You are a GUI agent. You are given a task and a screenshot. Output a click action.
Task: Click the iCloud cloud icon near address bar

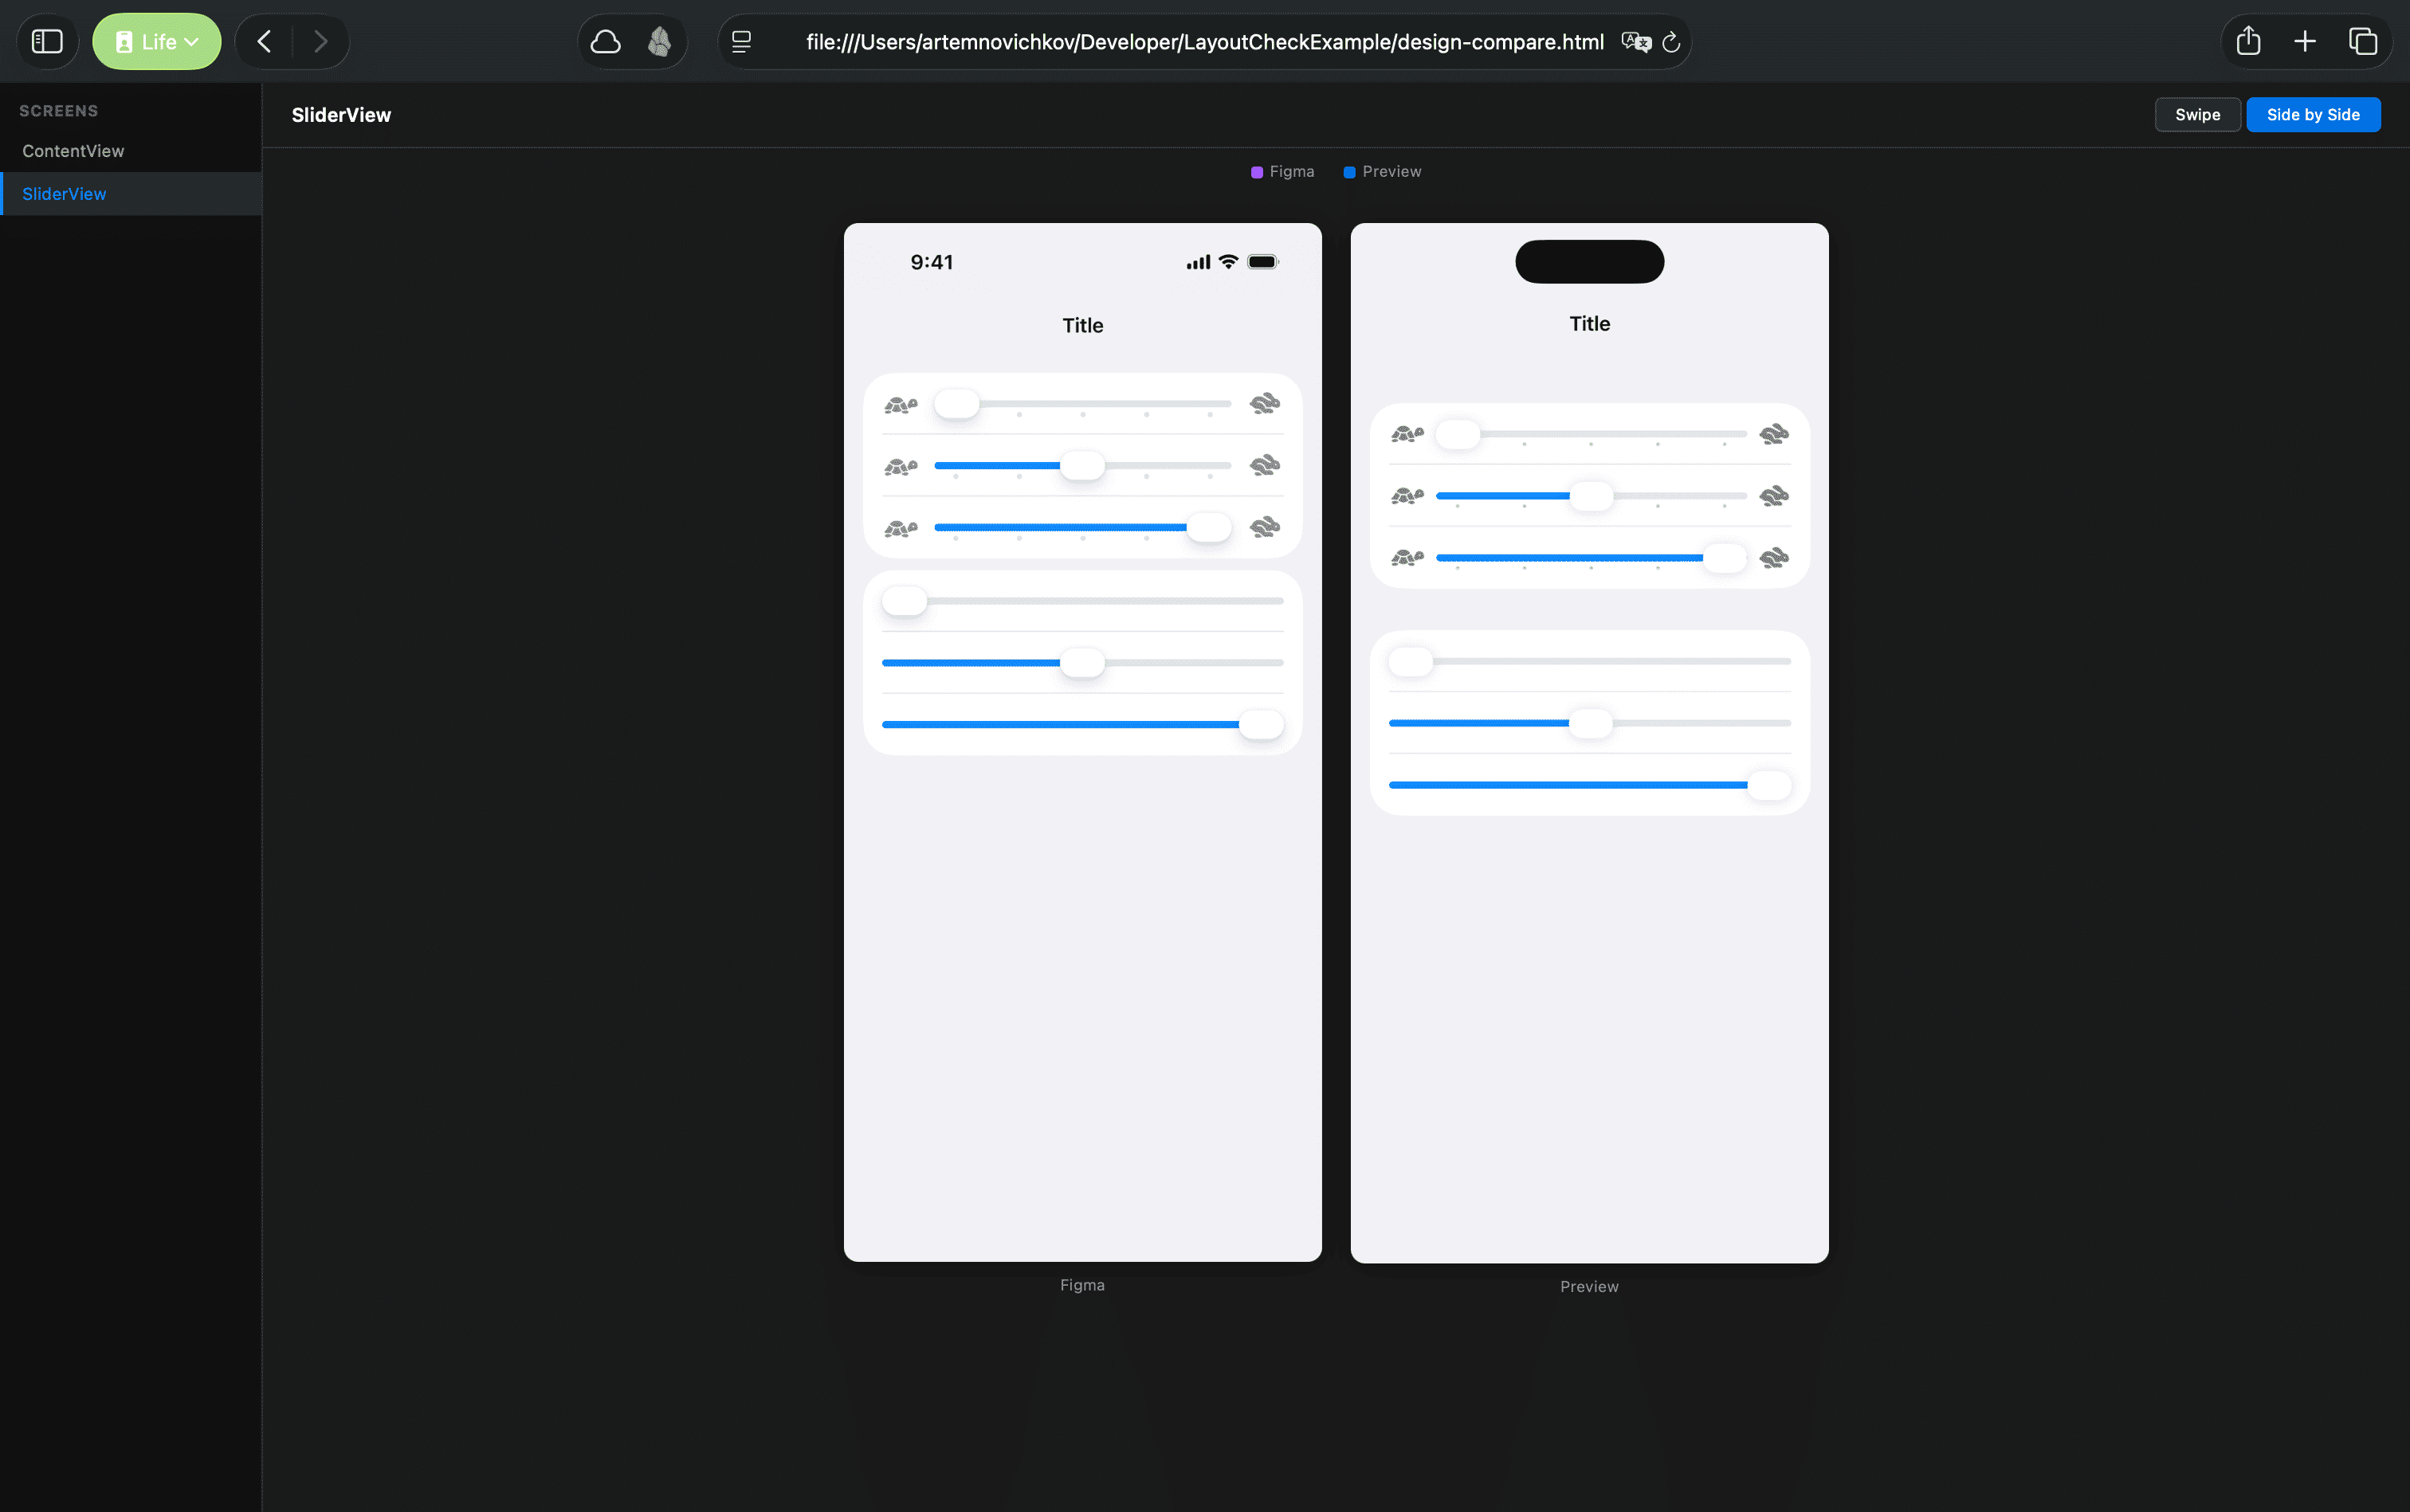pos(605,41)
